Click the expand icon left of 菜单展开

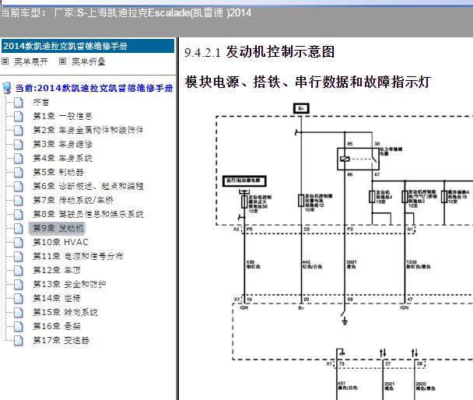5,61
